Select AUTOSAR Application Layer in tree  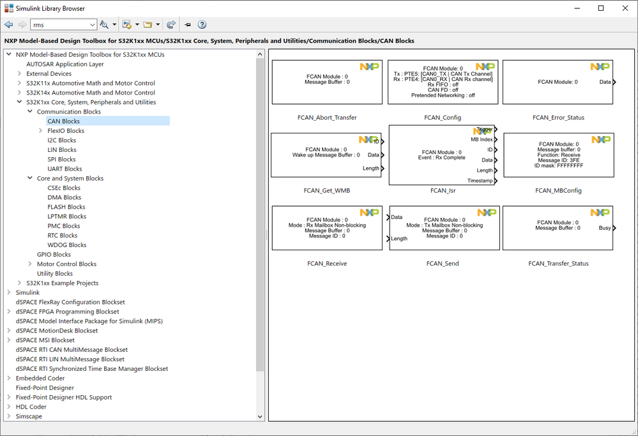65,64
